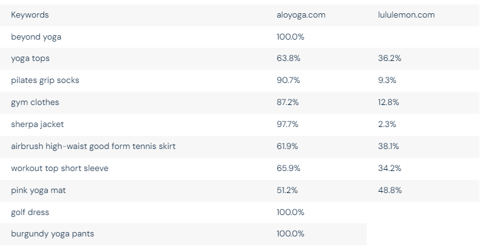Select the 'burgundy yoga pants' keyword
This screenshot has width=485, height=249.
[52, 234]
